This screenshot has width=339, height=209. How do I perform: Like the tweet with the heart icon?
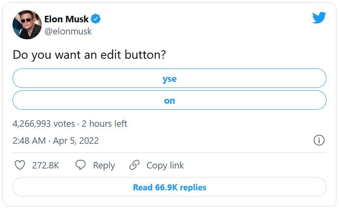(x=20, y=165)
